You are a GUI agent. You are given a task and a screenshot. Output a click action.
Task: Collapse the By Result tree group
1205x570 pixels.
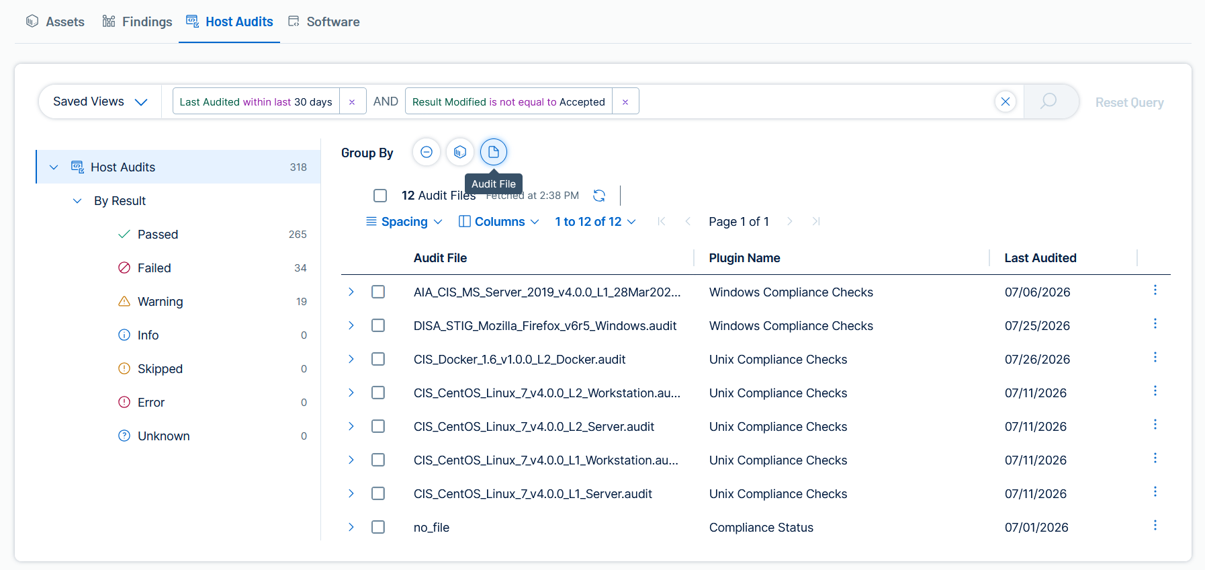pyautogui.click(x=77, y=201)
